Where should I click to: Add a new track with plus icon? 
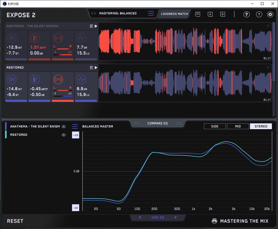click(x=223, y=14)
